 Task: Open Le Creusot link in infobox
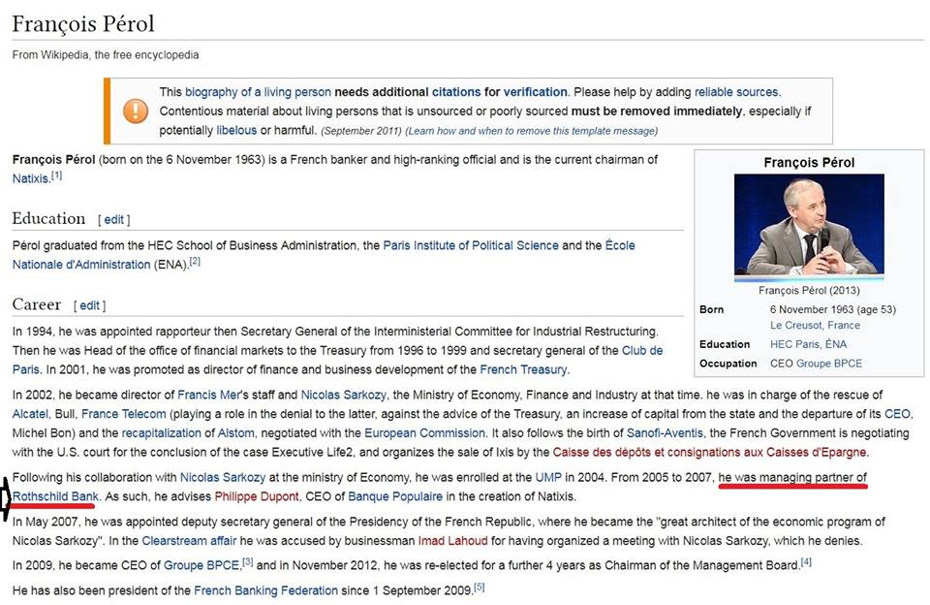tap(796, 326)
